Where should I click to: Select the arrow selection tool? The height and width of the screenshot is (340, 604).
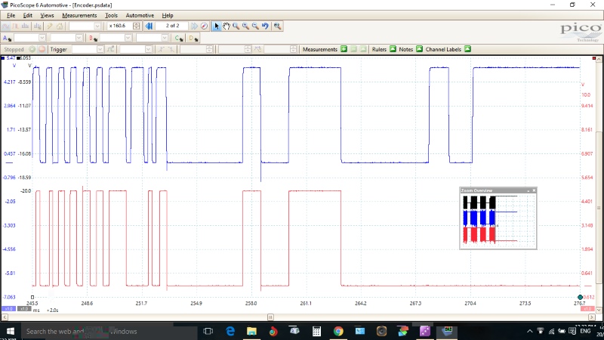216,26
